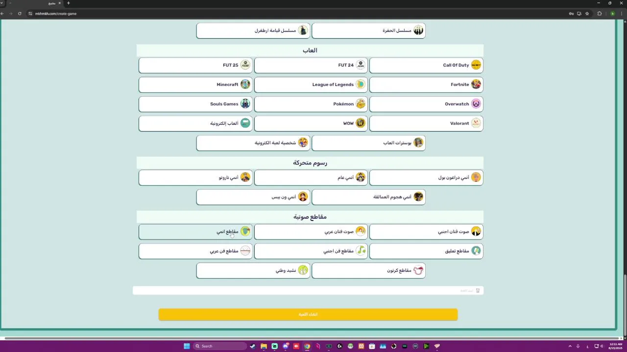Screen dimensions: 627x352
Task: Click the FUT 24 badge icon
Action: tap(361, 65)
